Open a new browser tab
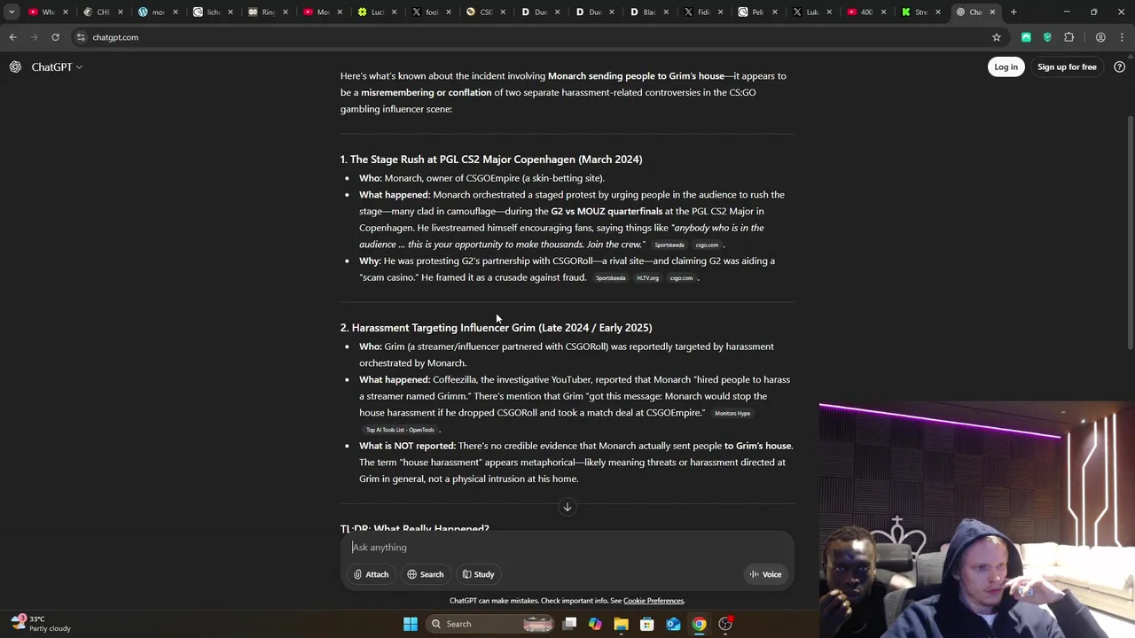Image resolution: width=1135 pixels, height=638 pixels. 1014,12
